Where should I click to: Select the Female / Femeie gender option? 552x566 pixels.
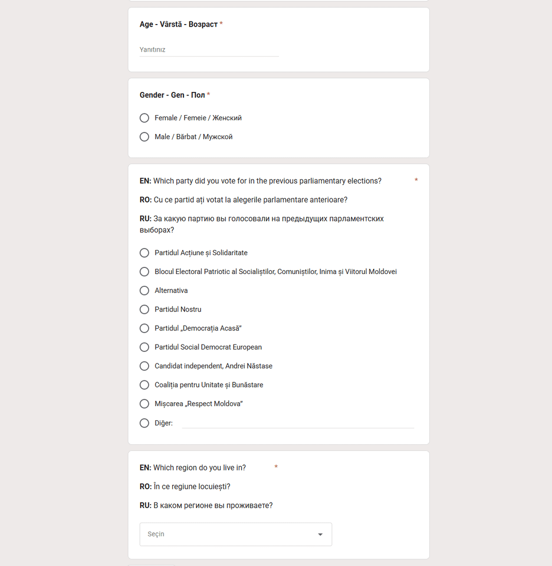click(144, 118)
